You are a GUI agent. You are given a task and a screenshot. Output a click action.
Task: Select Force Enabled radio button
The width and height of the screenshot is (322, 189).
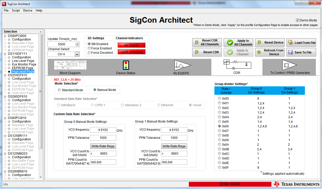[x=89, y=48]
